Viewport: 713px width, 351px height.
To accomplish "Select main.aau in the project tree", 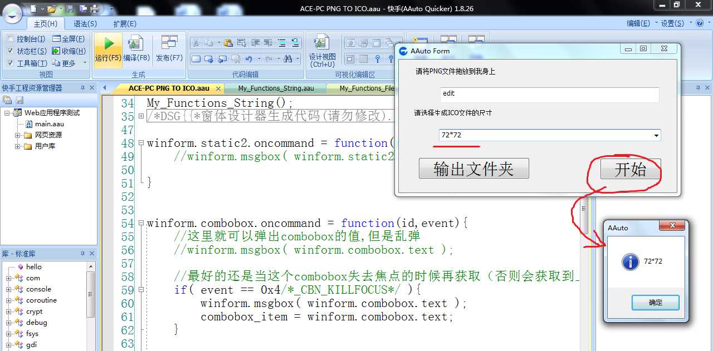I will [x=50, y=124].
